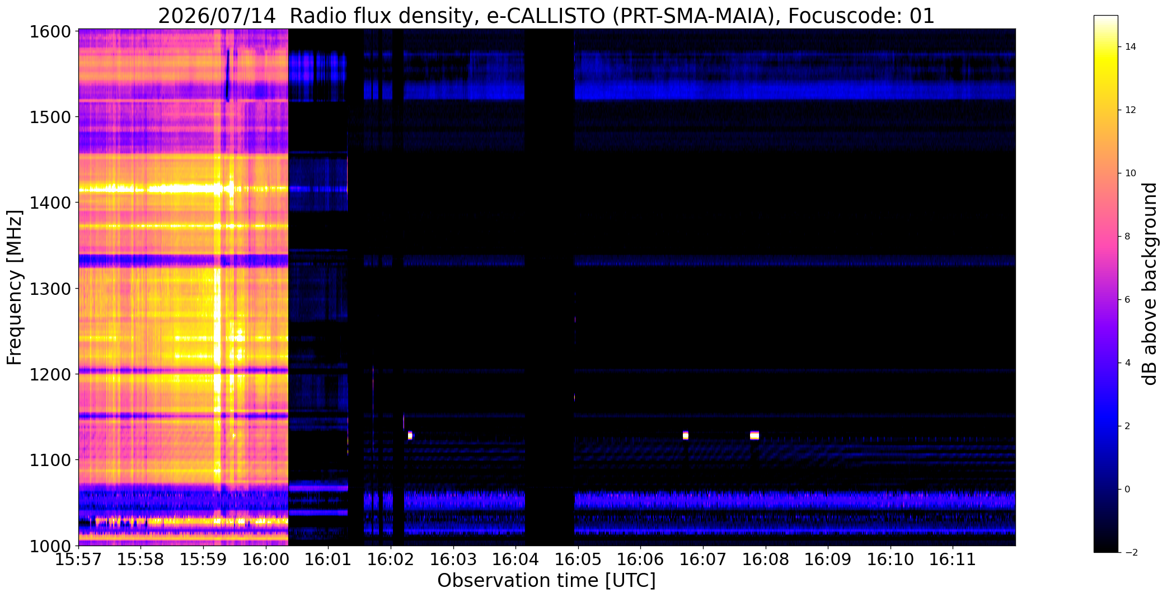Click the colorbar tick label 14
The height and width of the screenshot is (597, 1167).
click(x=1130, y=47)
